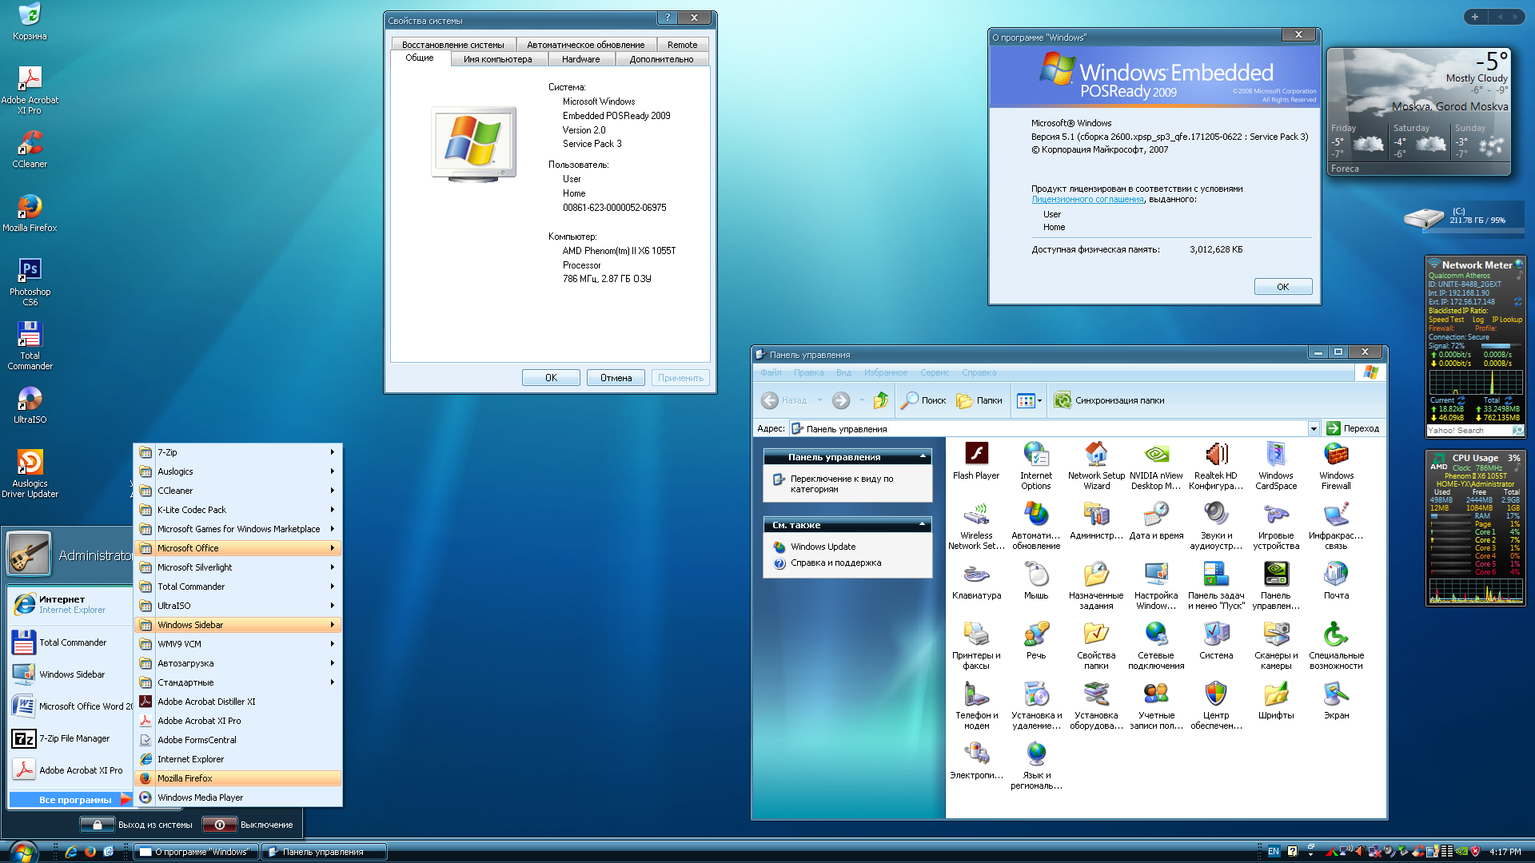Click Выход из системы button

point(138,825)
